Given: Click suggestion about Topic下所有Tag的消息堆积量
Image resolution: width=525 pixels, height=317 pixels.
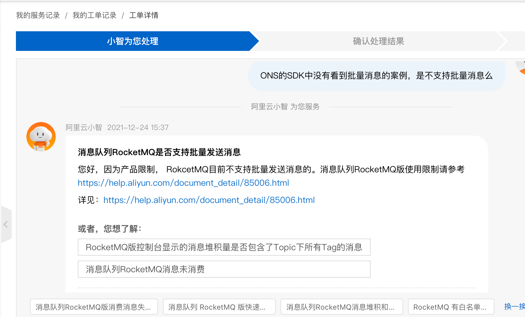Looking at the screenshot, I should click(x=224, y=247).
